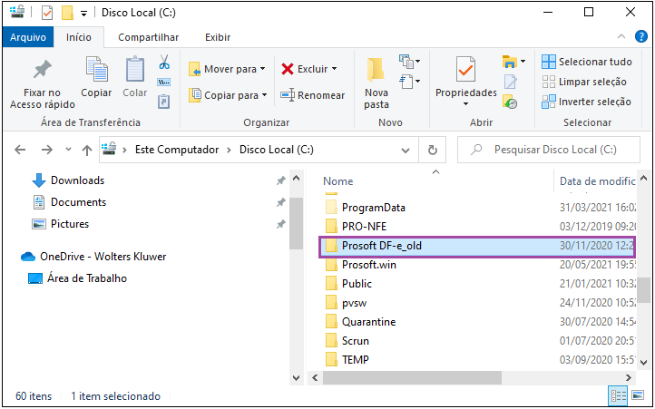Click Fixar no Acesso rápido pin icon
Viewport: 655px width, 409px height.
click(43, 70)
